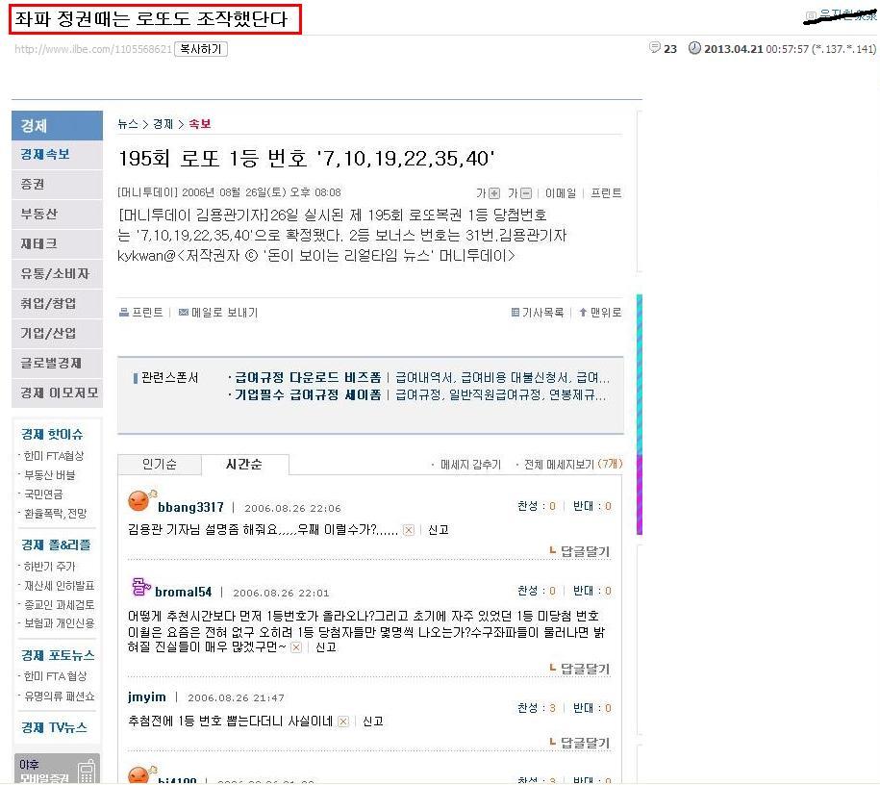The height and width of the screenshot is (785, 880).
Task: Toggle 메세지 감추기 to hide comments
Action: click(x=469, y=465)
